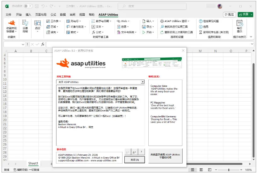Open the 收藏夹和快捷键 favorites menu
257x173 pixels.
pos(11,26)
